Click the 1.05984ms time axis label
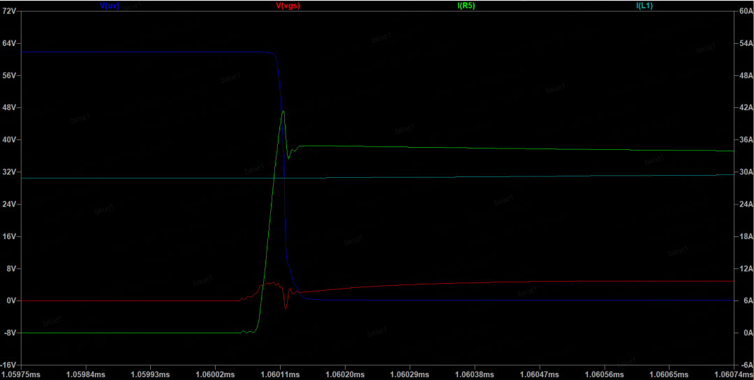 pos(86,374)
